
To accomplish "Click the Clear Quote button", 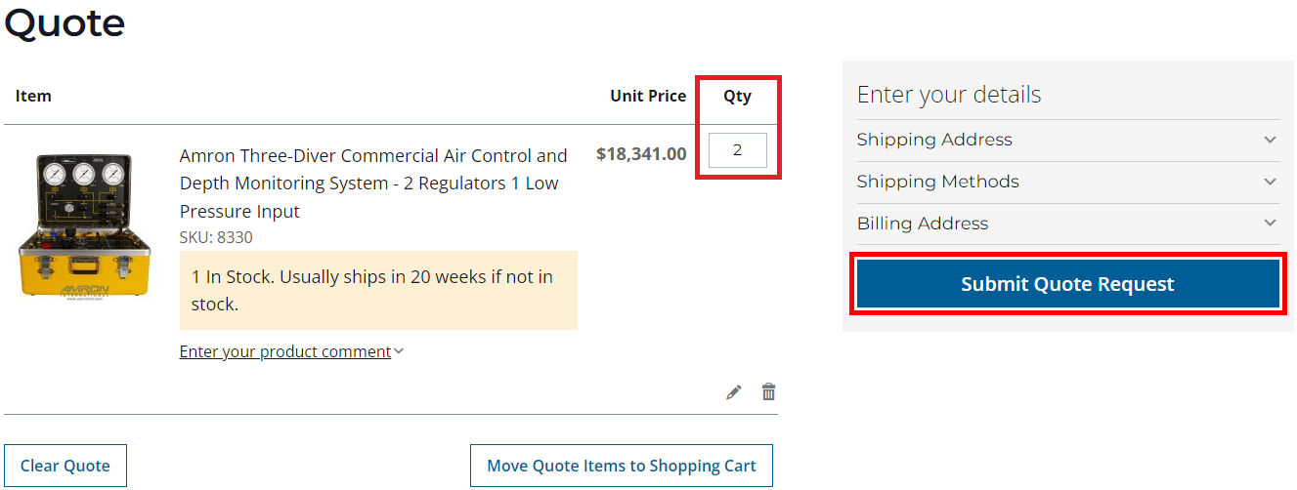I will [x=65, y=466].
